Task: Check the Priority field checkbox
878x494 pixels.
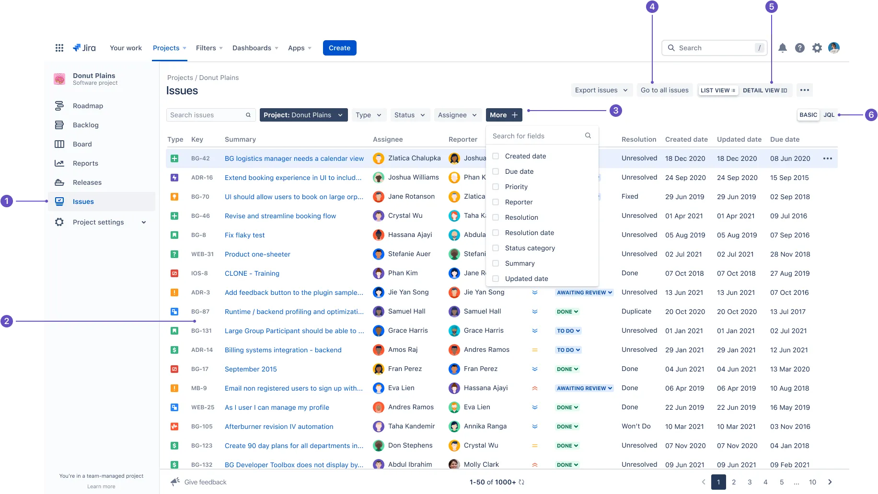Action: click(x=496, y=187)
